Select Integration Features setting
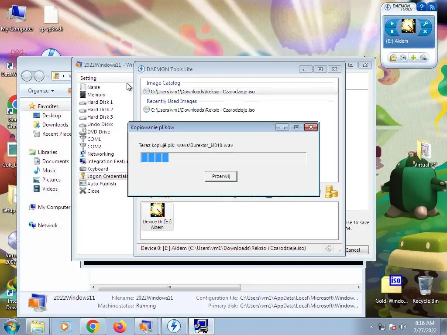The image size is (447, 335). (104, 161)
